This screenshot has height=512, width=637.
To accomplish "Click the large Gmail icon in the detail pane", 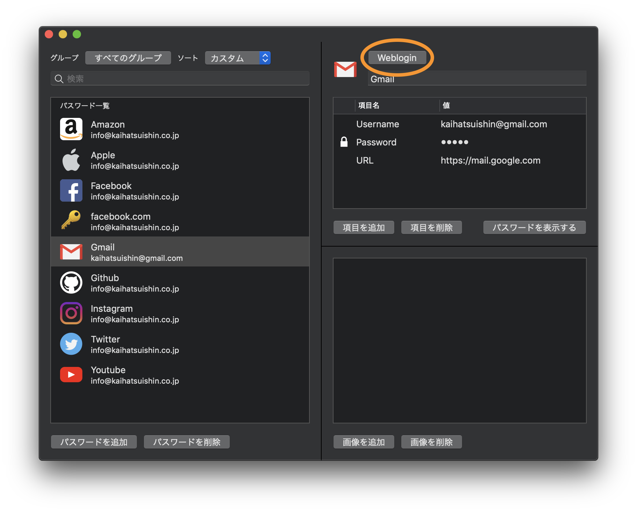I will tap(345, 69).
